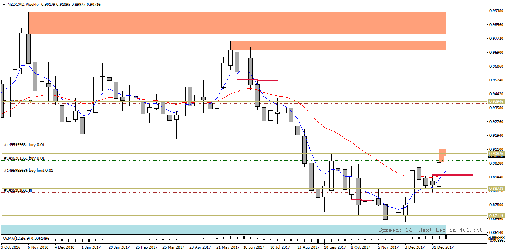This screenshot has height=252, width=505.
Task: Click the 9 Oct 2016 date label
Action: [x=11, y=248]
